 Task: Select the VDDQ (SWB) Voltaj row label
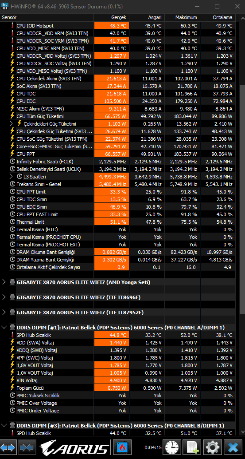37,350
